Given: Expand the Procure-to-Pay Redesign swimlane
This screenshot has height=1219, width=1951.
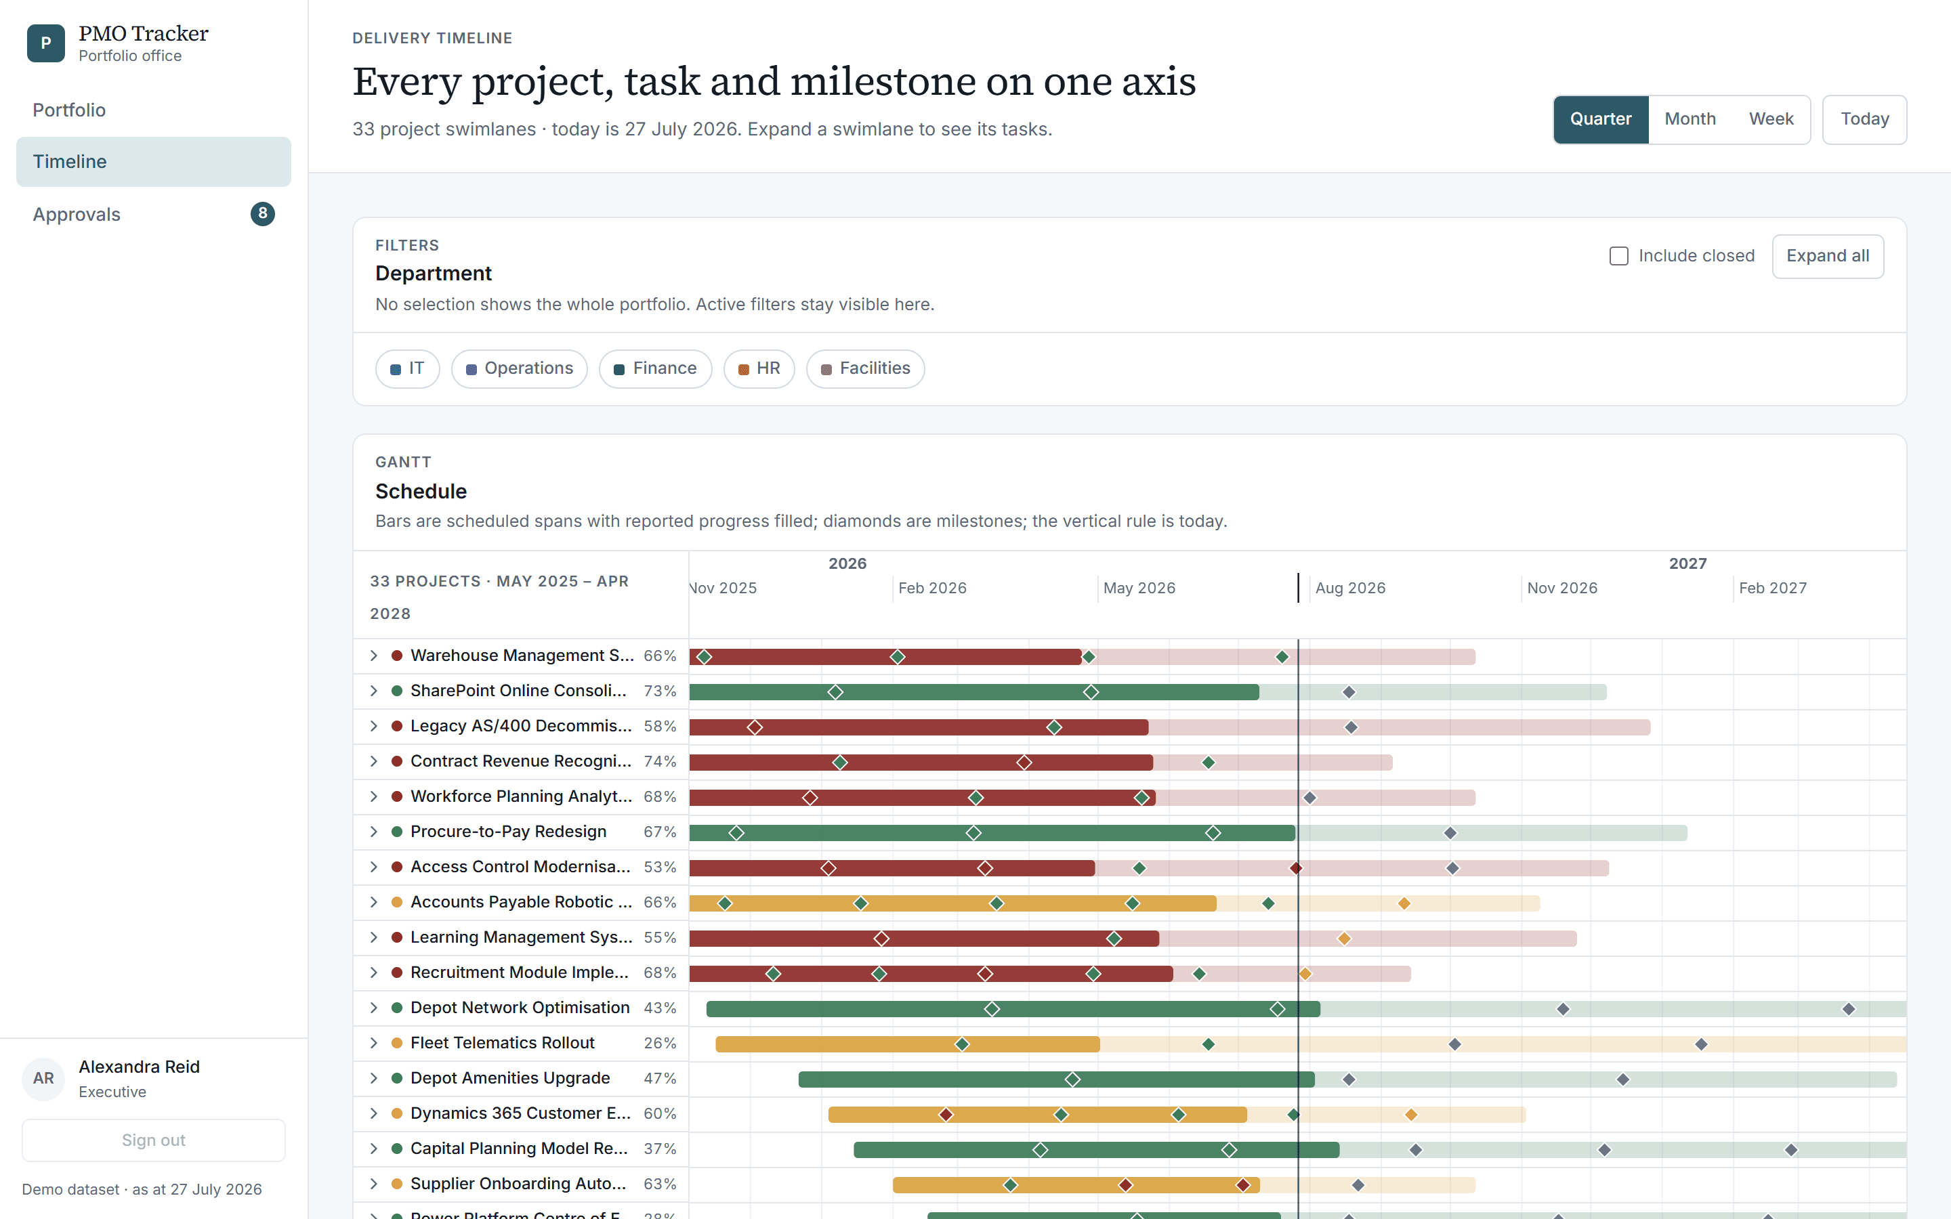Looking at the screenshot, I should click(374, 832).
